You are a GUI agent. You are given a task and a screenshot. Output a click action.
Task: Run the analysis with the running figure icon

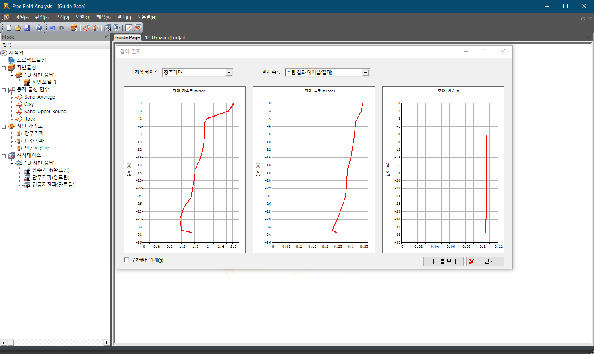(116, 28)
